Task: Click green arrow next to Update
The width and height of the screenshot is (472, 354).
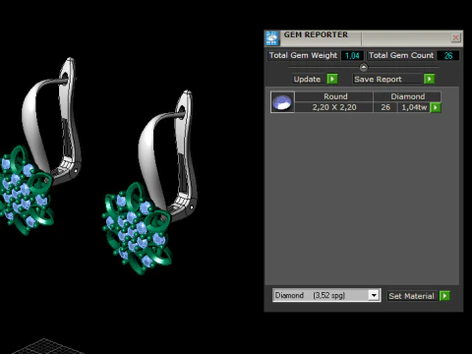Action: point(332,79)
